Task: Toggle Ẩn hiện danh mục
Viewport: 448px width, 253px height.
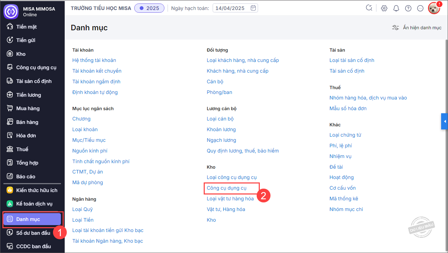Action: click(417, 28)
